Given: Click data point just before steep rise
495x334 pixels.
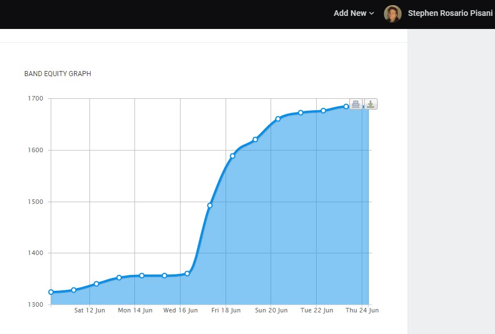Looking at the screenshot, I should [x=187, y=273].
